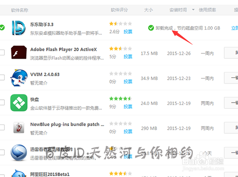Click the 立即 link in 东东助手 row
This screenshot has width=238, height=177.
[235, 28]
